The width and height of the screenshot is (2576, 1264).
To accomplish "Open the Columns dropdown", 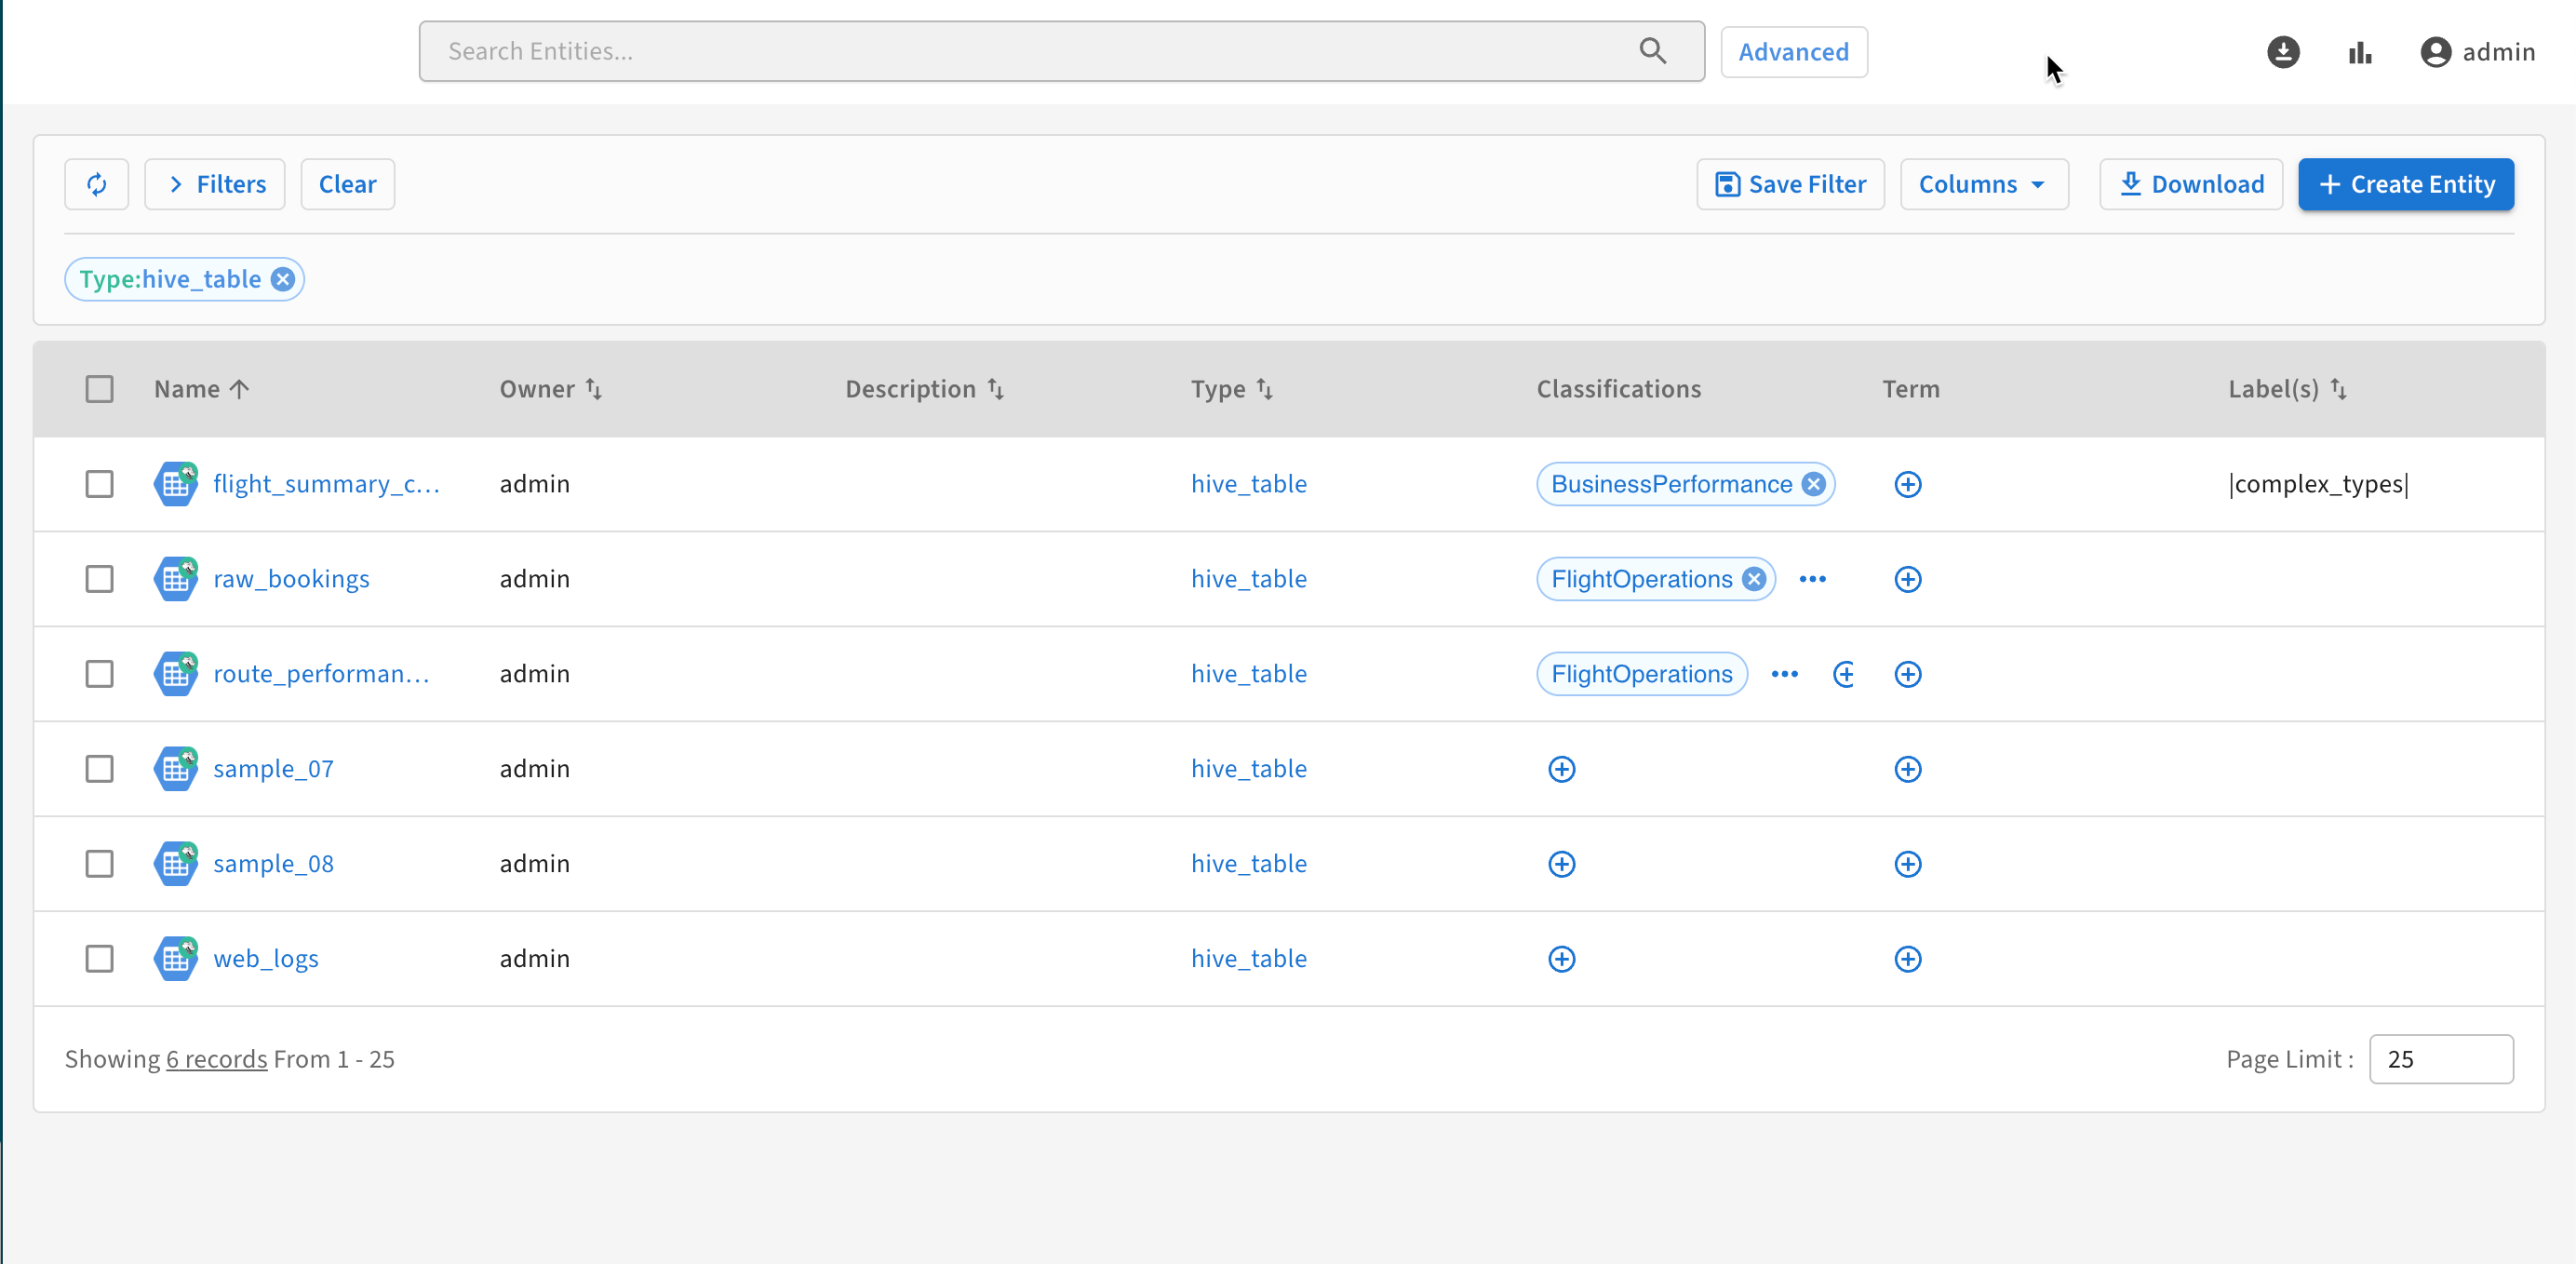I will tap(1983, 184).
